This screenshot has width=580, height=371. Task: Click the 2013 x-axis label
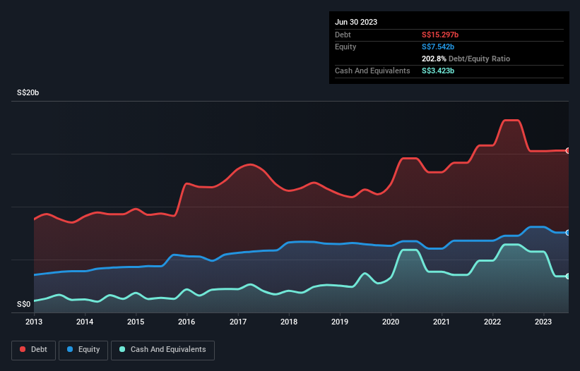(x=34, y=322)
